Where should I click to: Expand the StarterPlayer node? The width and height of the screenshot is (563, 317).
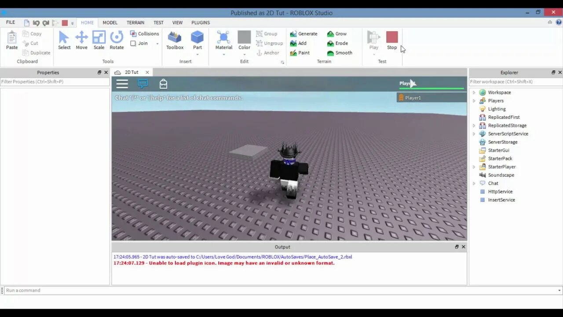point(474,167)
